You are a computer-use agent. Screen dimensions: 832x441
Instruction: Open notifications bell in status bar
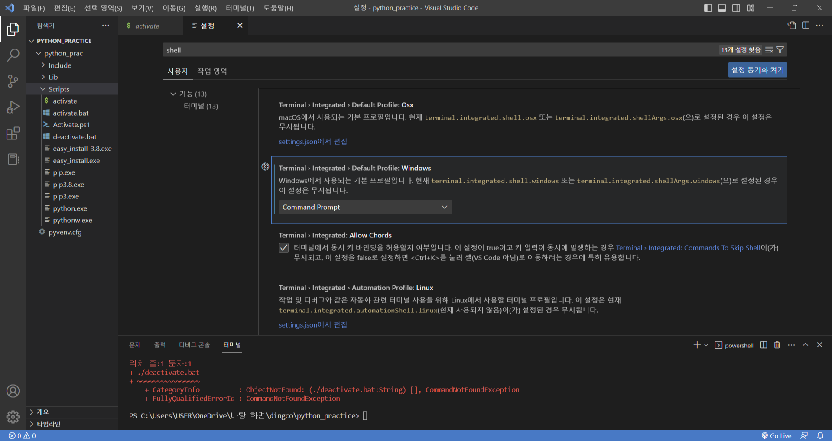820,436
